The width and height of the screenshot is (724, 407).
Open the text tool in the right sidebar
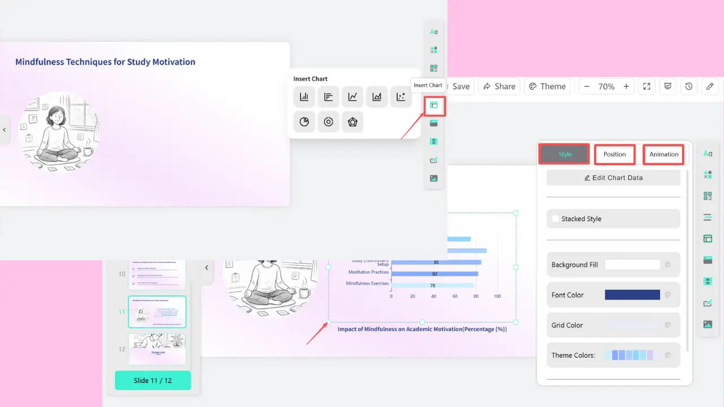coord(707,153)
